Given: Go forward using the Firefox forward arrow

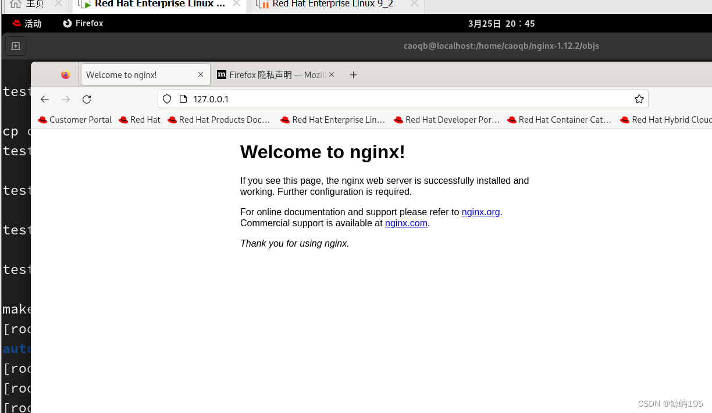Looking at the screenshot, I should pyautogui.click(x=66, y=99).
